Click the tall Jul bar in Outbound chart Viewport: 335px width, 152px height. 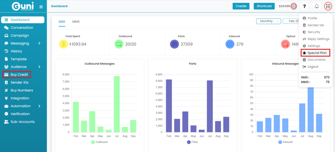(116, 104)
